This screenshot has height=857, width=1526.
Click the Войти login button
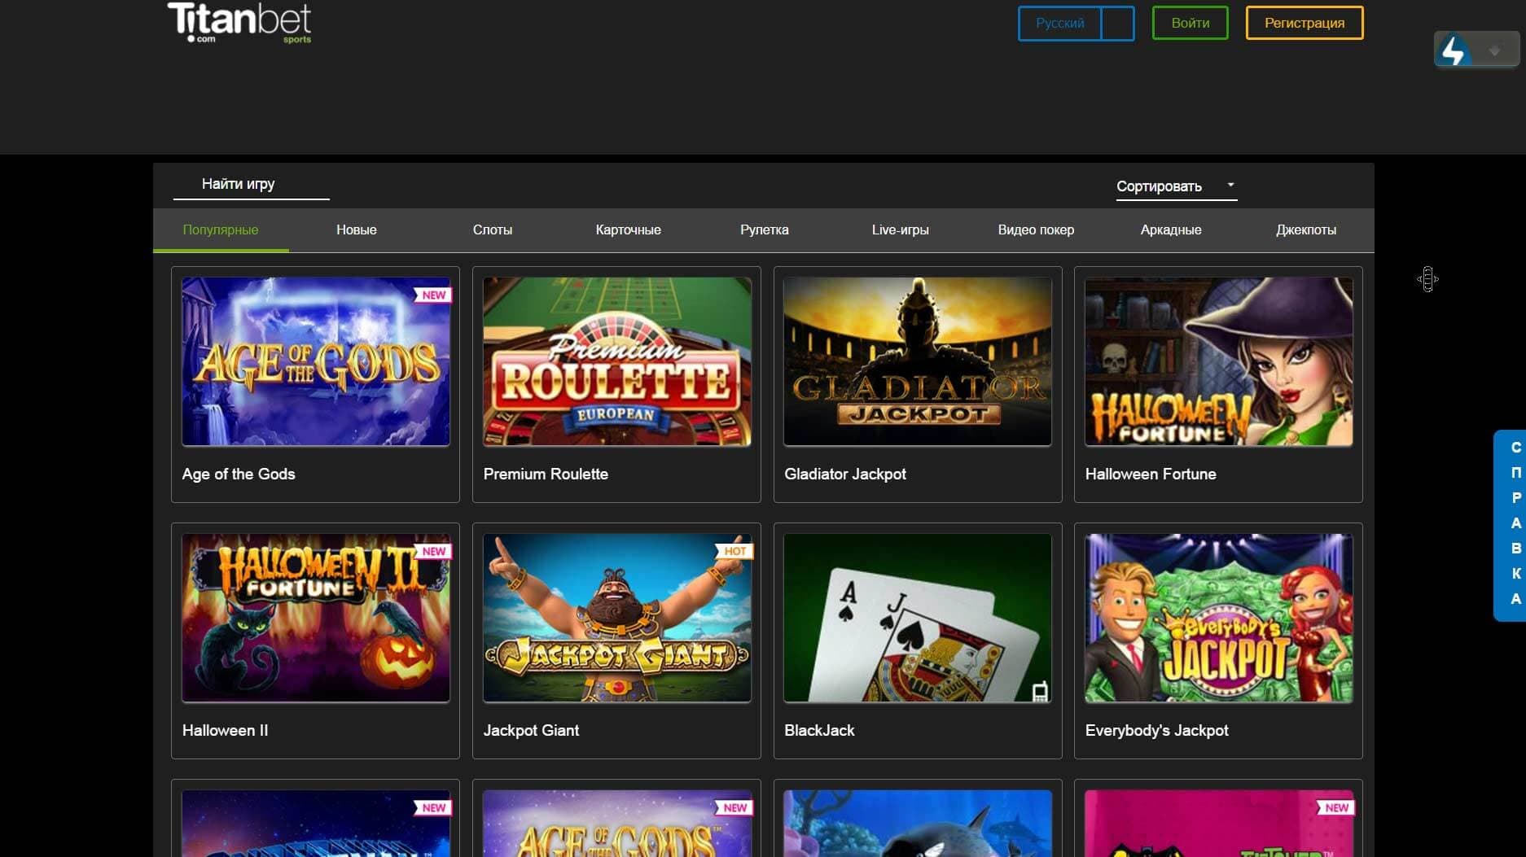point(1190,23)
